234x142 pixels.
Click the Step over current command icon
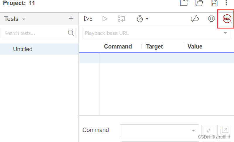tap(121, 19)
